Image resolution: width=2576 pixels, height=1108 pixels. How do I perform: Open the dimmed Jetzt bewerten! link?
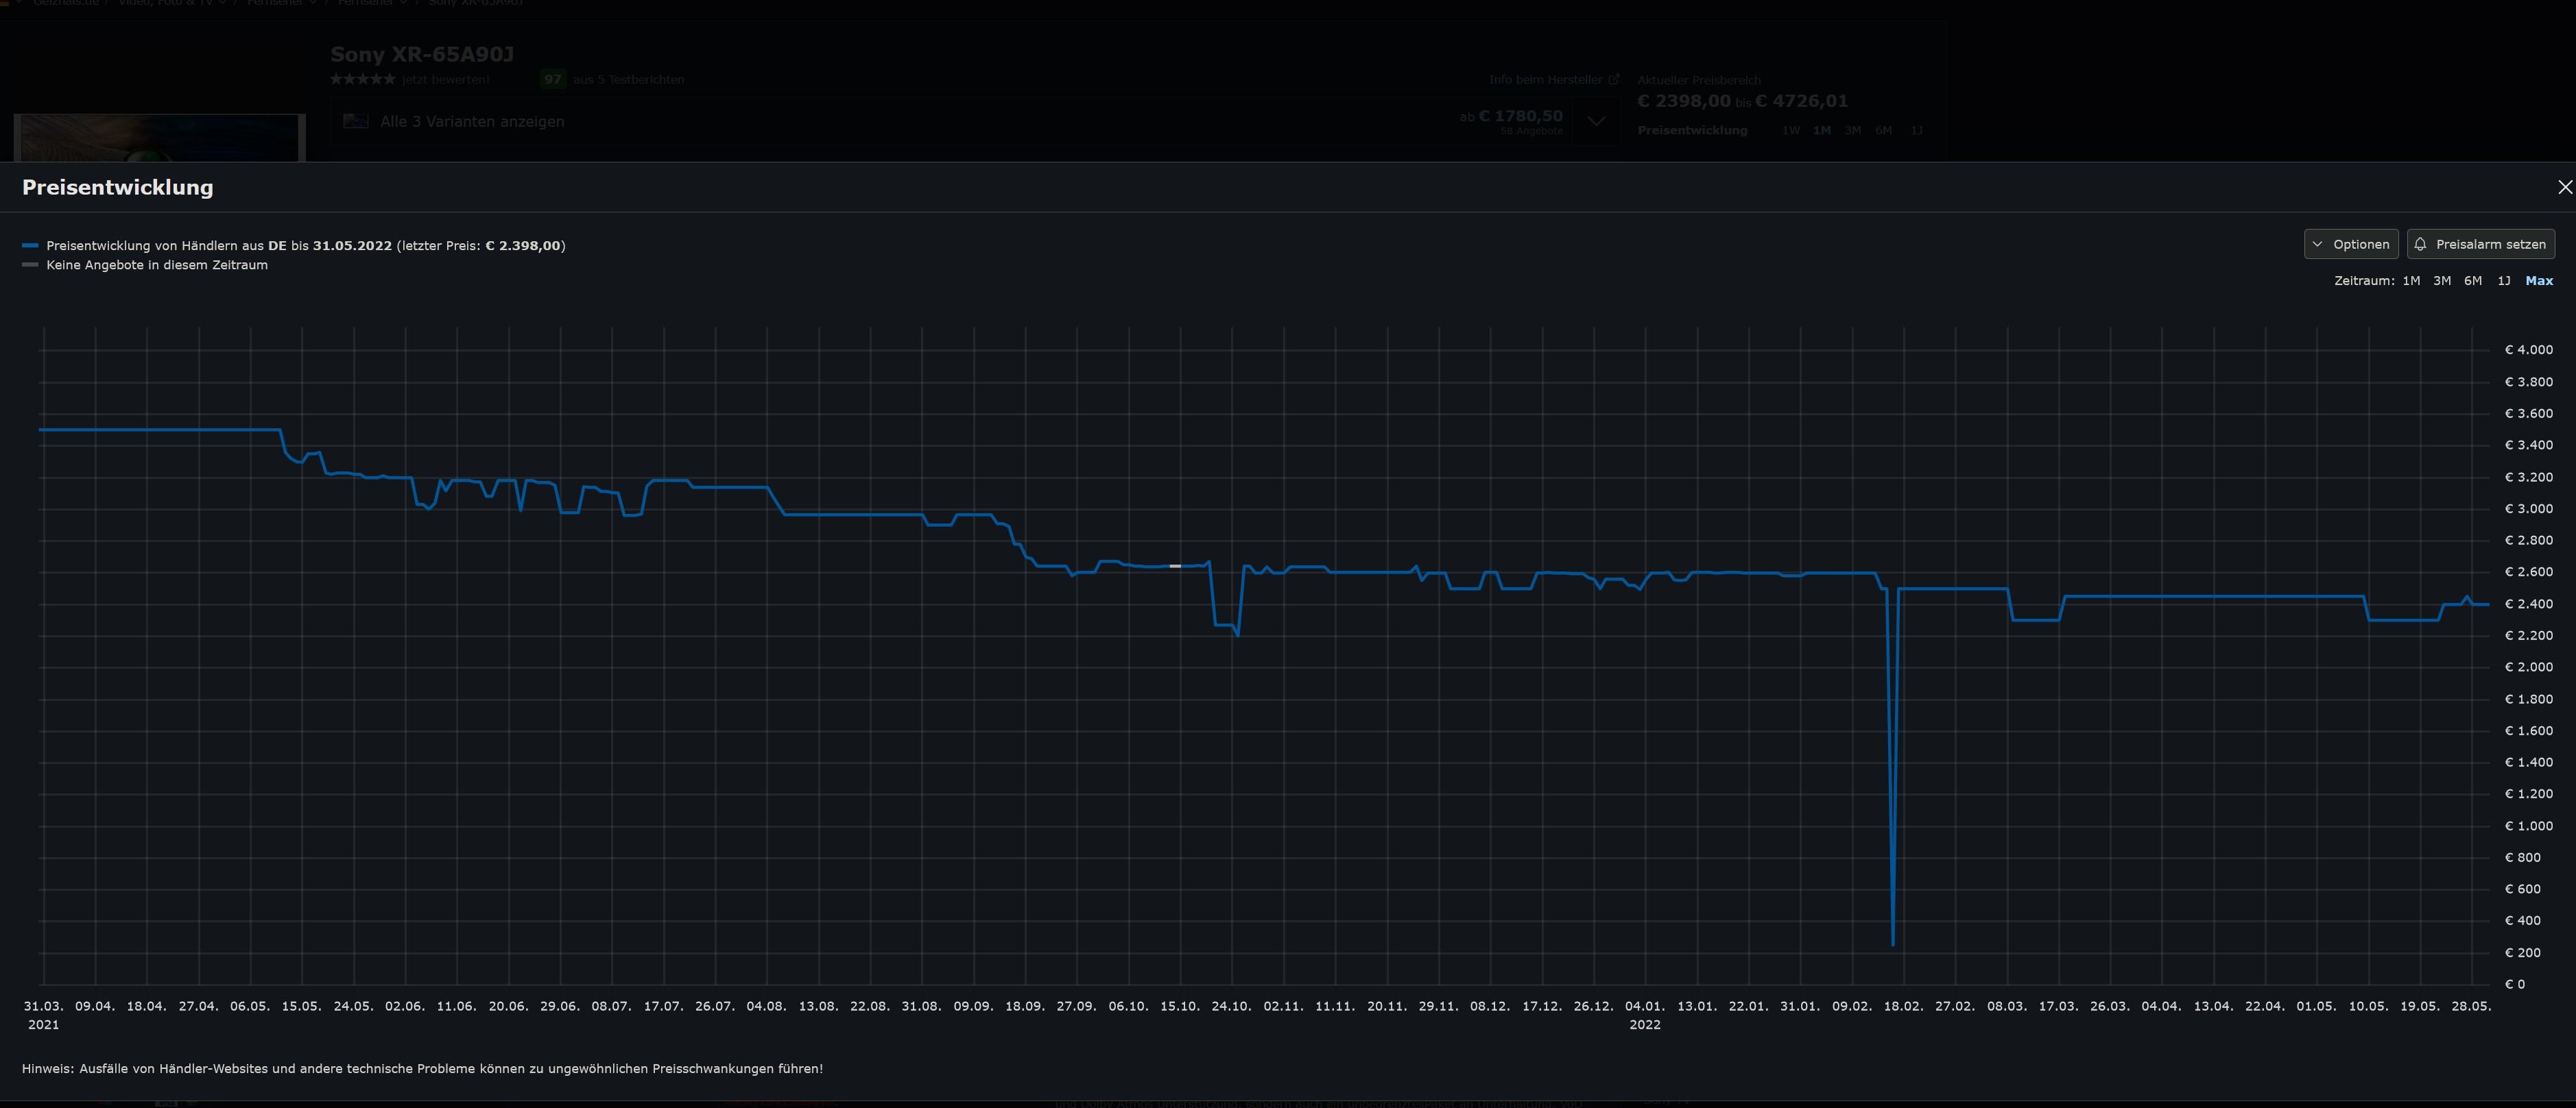pyautogui.click(x=445, y=79)
